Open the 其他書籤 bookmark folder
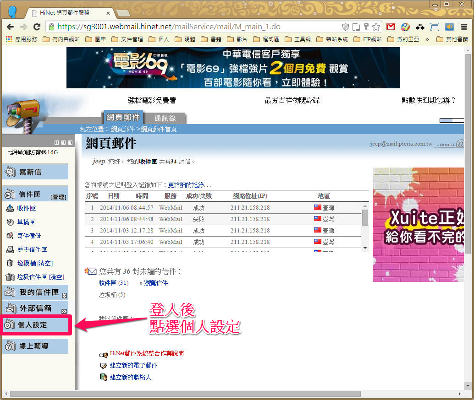474x400 pixels. [x=452, y=39]
